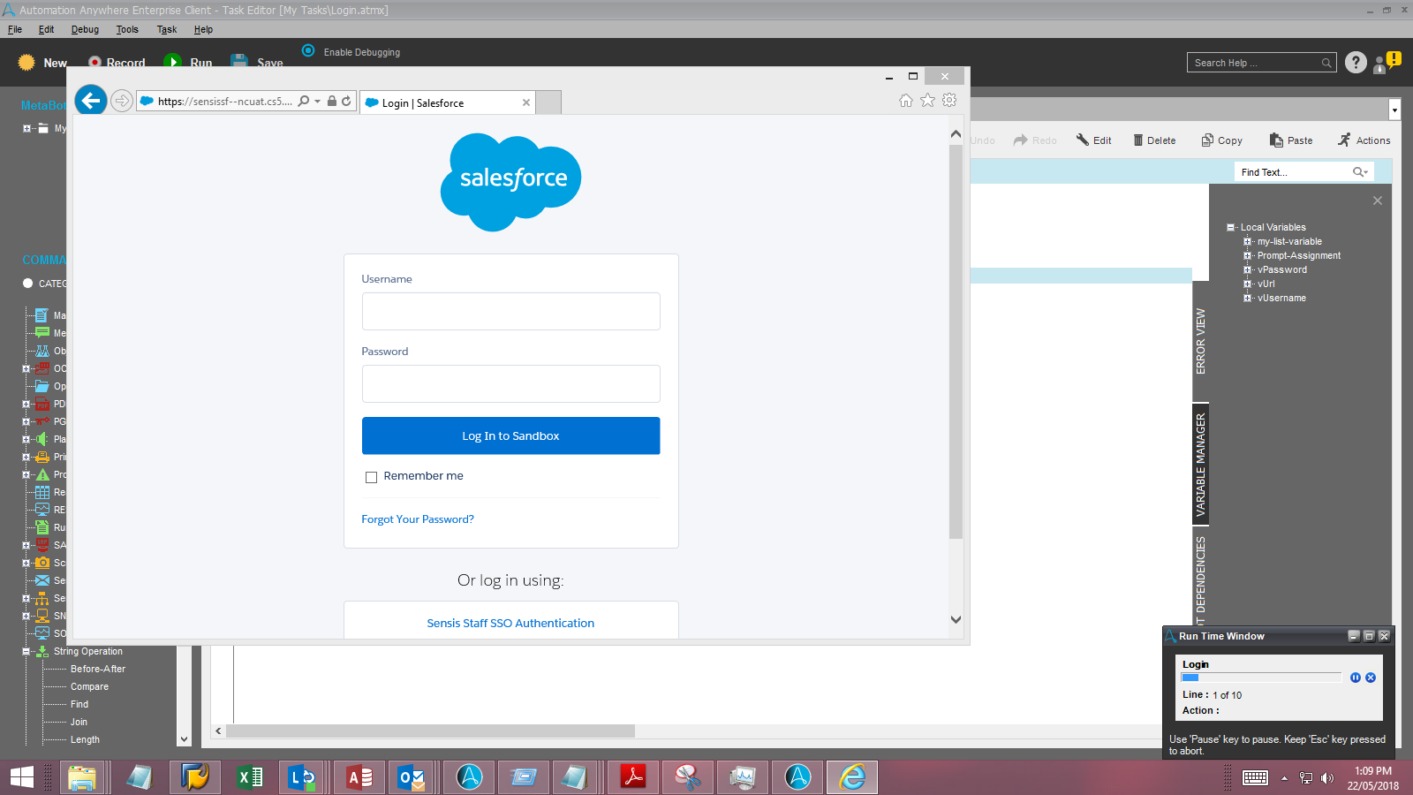Click the Log In to Sandbox button
The width and height of the screenshot is (1413, 795).
(x=510, y=435)
